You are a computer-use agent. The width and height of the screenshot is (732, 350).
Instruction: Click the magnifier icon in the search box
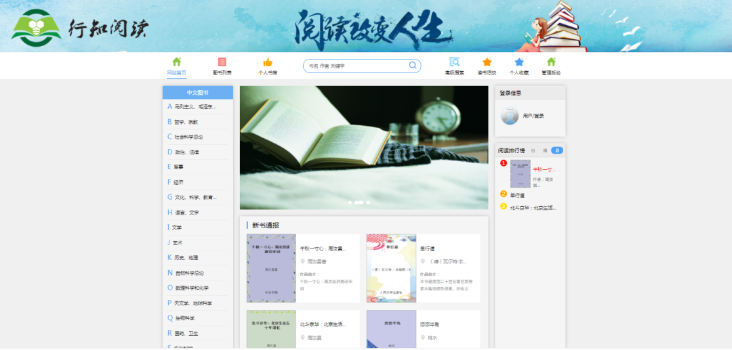(413, 65)
